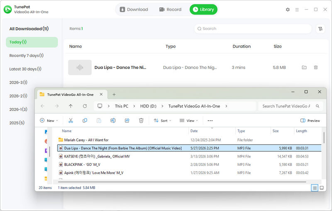Click the TunePat library filter icon

click(320, 29)
